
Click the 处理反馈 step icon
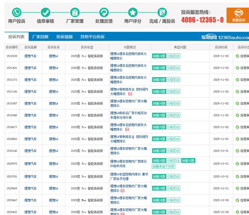pos(104,12)
